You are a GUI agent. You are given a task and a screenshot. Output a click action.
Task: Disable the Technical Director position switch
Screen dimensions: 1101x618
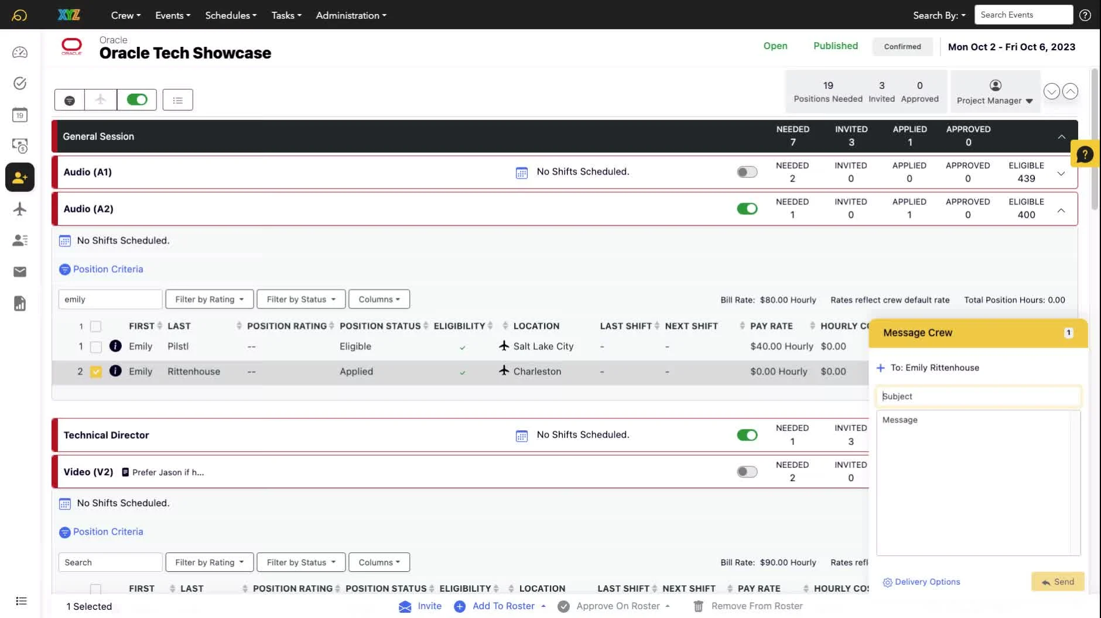coord(747,435)
